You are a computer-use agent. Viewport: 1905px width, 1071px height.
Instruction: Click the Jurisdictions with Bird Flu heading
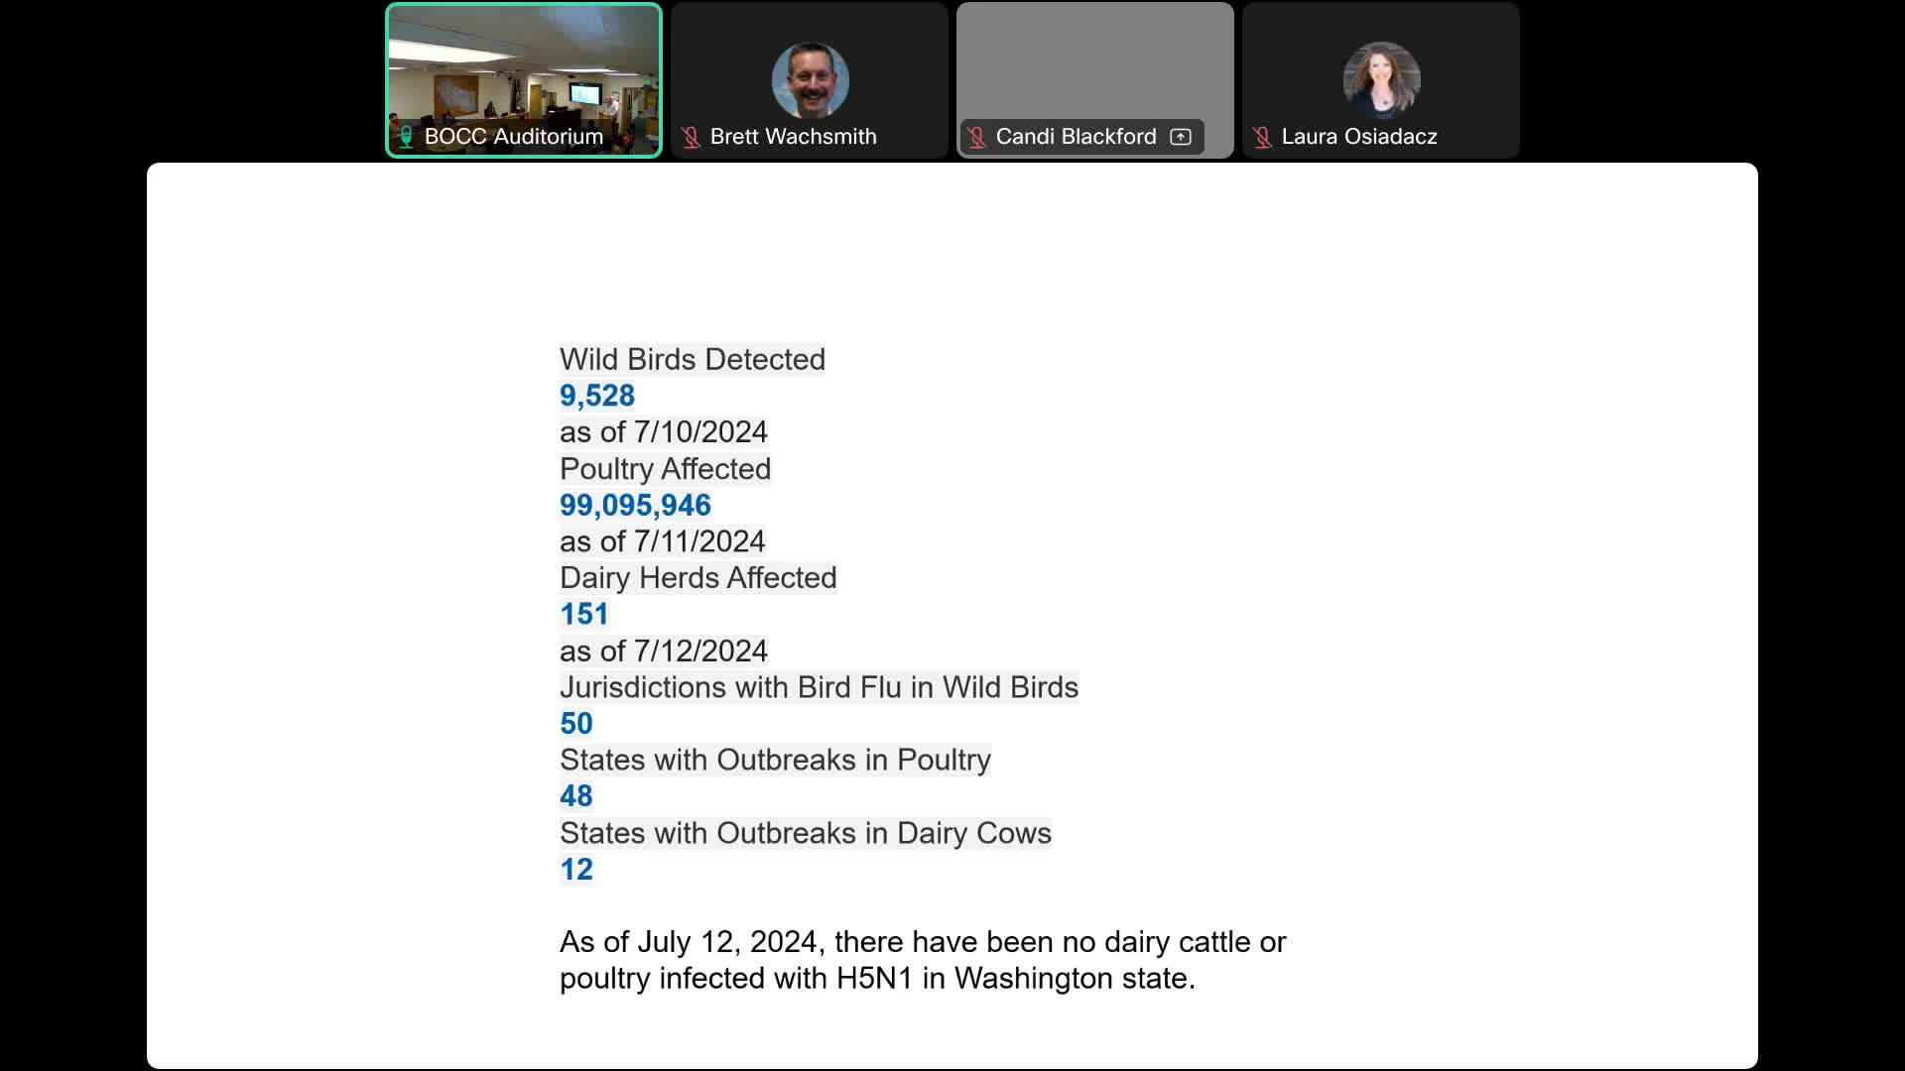click(x=820, y=687)
